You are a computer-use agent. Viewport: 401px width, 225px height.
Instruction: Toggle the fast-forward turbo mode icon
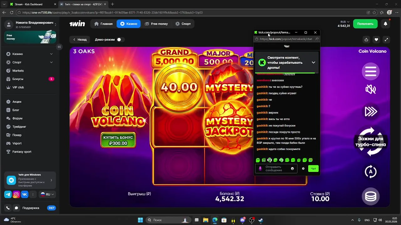[371, 112]
